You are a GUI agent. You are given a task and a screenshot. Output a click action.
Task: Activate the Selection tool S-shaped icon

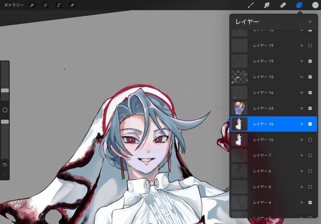58,5
